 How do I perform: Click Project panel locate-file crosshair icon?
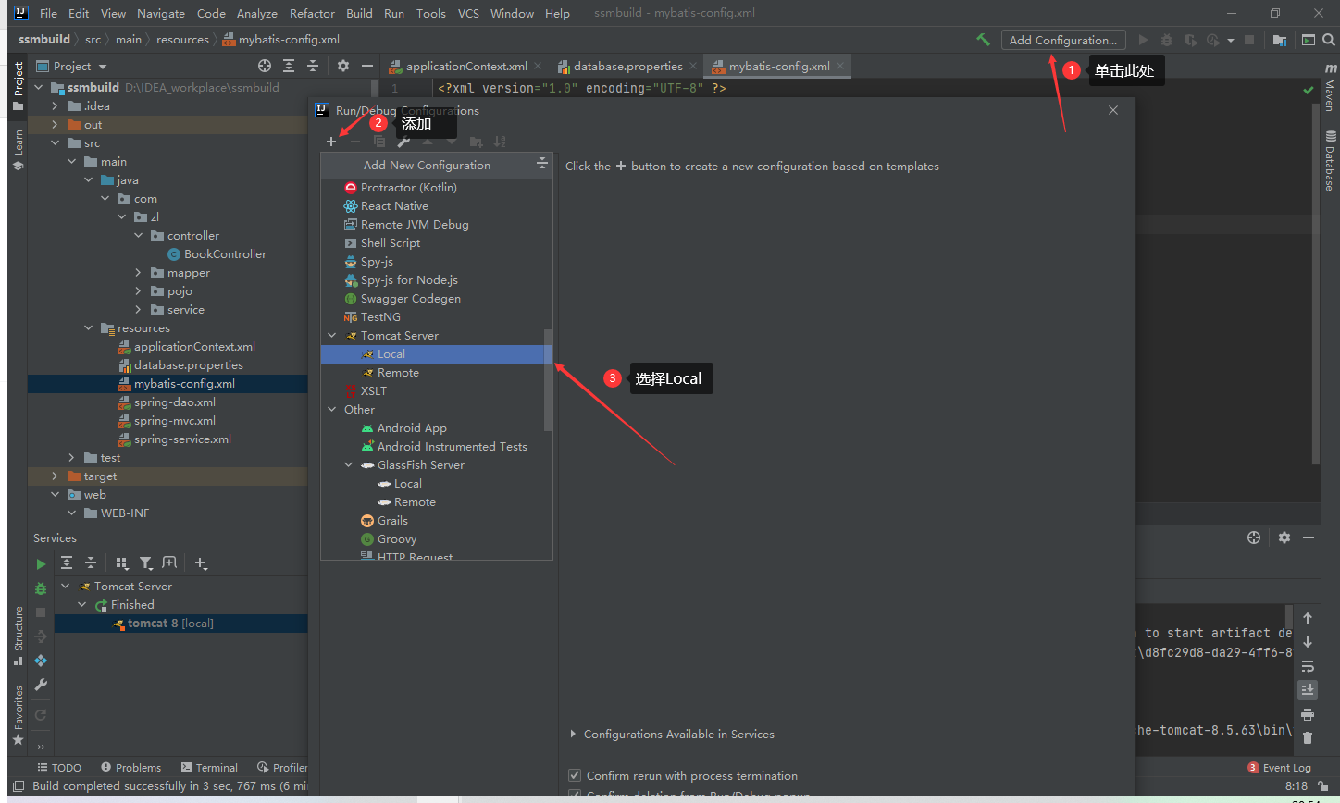265,66
